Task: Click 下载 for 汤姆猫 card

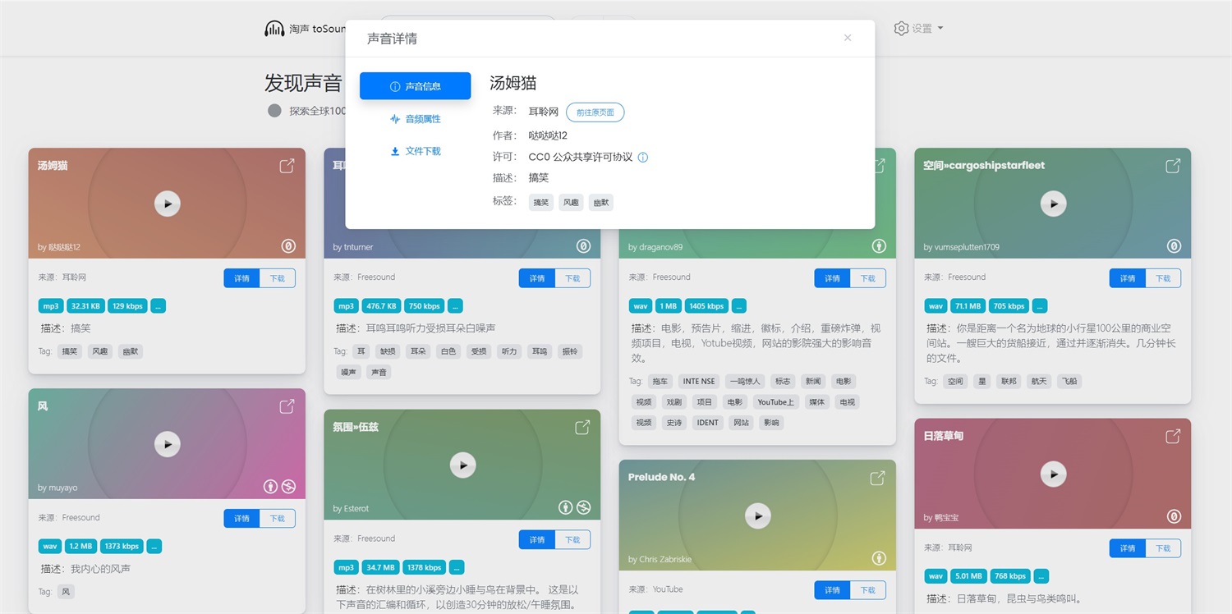Action: click(x=278, y=278)
